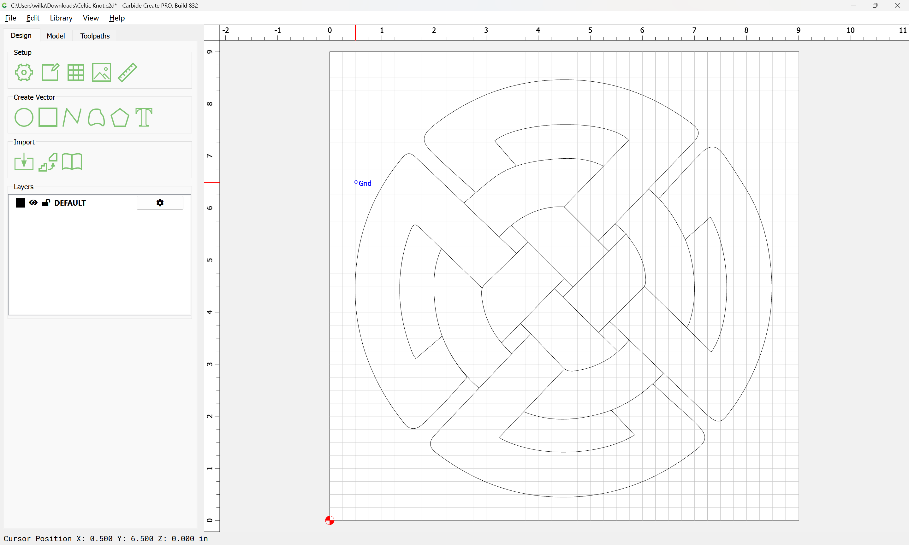The image size is (909, 545).
Task: Select the Measure ruler tool
Action: [x=128, y=72]
